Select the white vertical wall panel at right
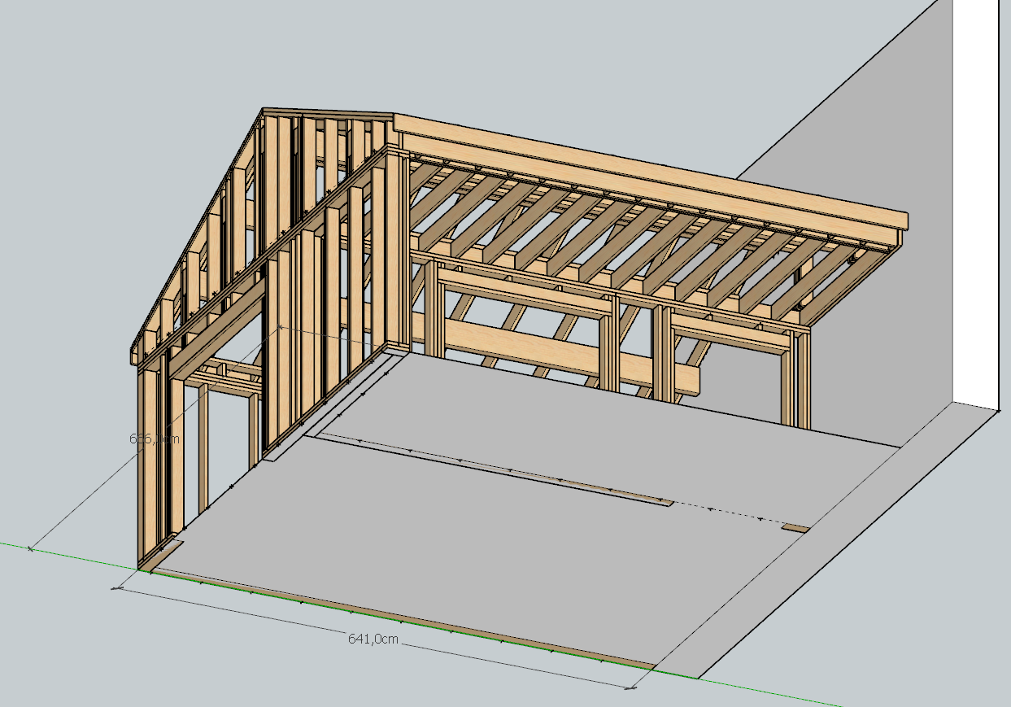Viewport: 1011px width, 707px height. [974, 203]
